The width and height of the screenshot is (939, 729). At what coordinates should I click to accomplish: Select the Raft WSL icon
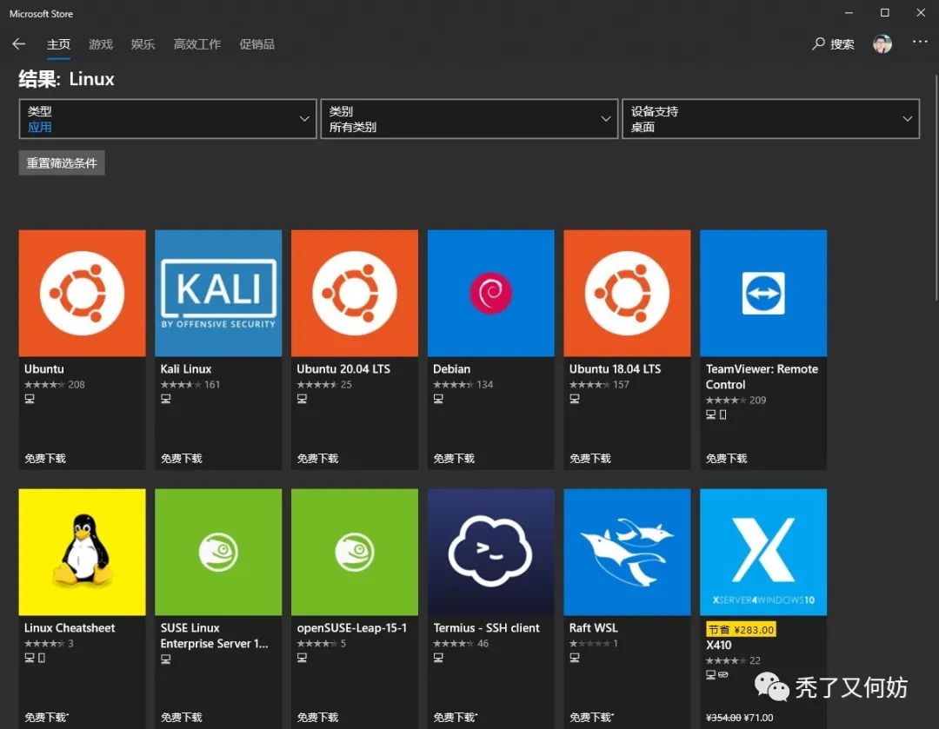click(x=627, y=552)
